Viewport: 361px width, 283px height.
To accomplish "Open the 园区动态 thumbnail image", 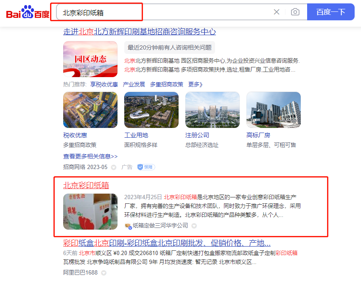I will (90, 59).
